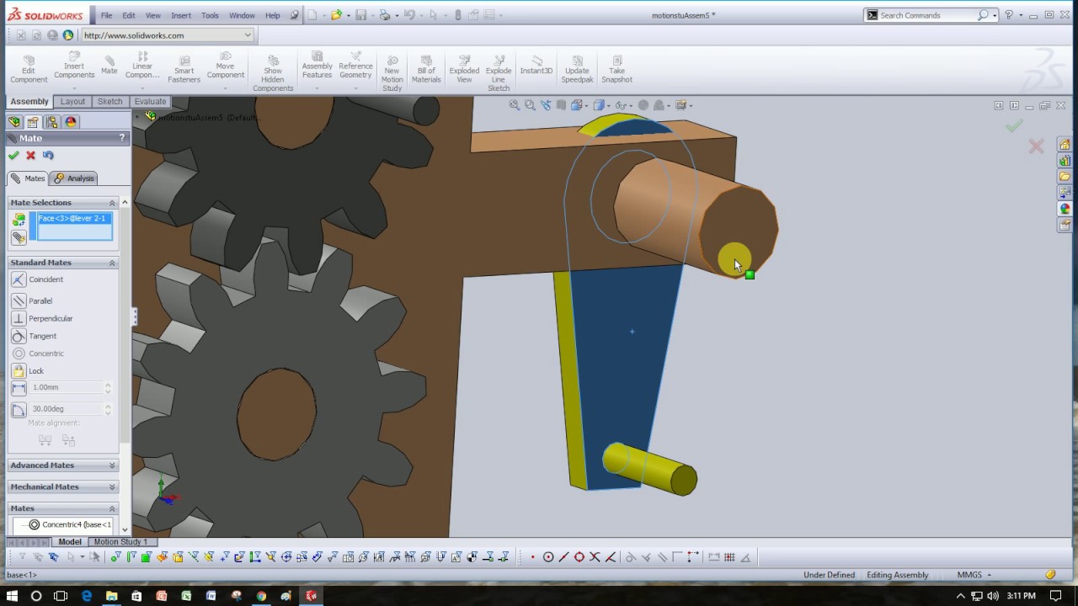
Task: Collapse the Mate Selections section
Action: [112, 203]
